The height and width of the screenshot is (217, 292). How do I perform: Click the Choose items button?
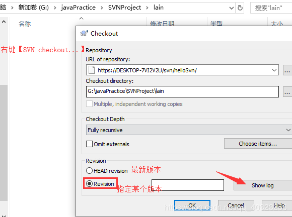(258, 144)
